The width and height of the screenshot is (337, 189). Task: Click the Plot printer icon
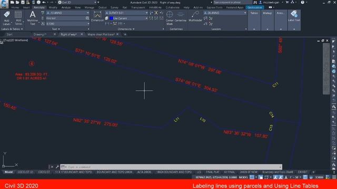(38, 2)
